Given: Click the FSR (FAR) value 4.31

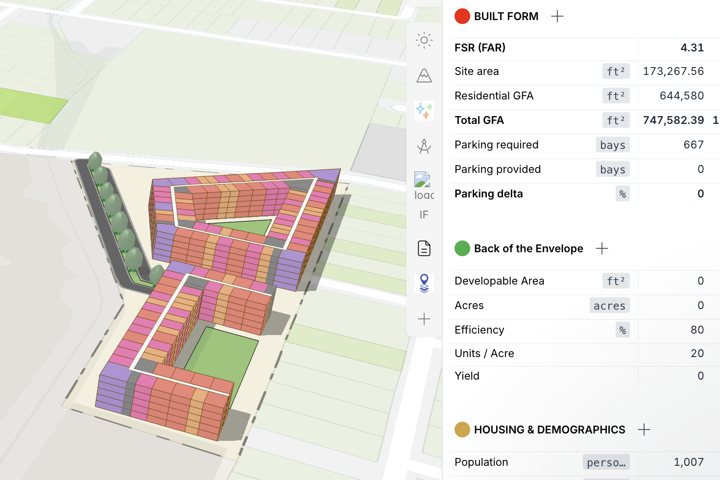Looking at the screenshot, I should 692,48.
